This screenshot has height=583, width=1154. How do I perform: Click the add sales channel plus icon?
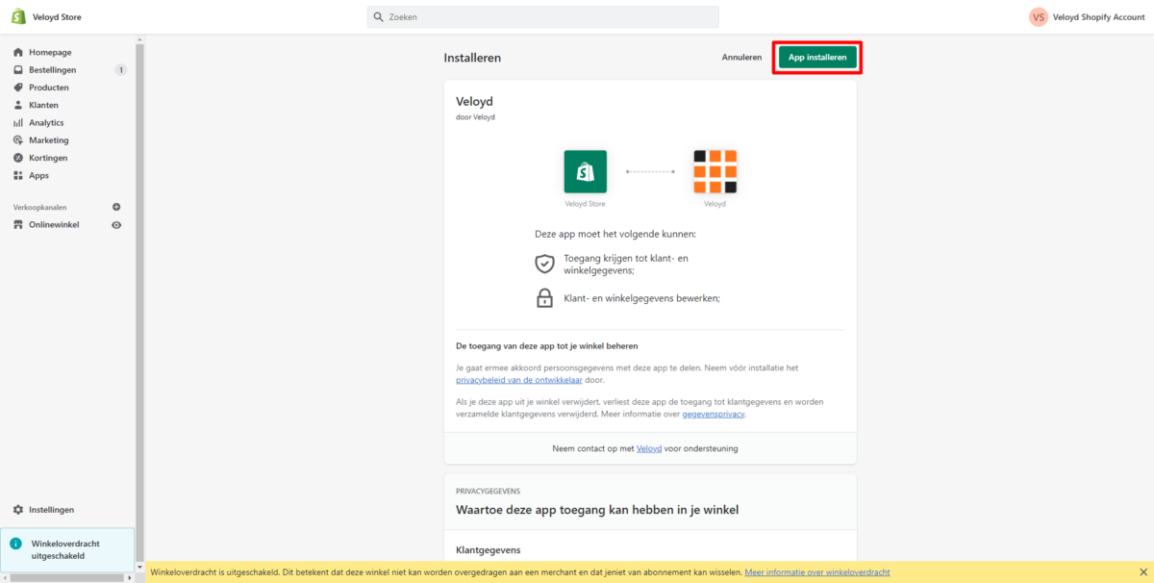coord(116,207)
